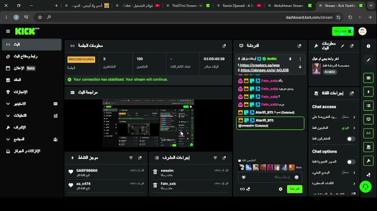The image size is (377, 211).
Task: Click the trash icon next to xwasim
Action: point(155,172)
